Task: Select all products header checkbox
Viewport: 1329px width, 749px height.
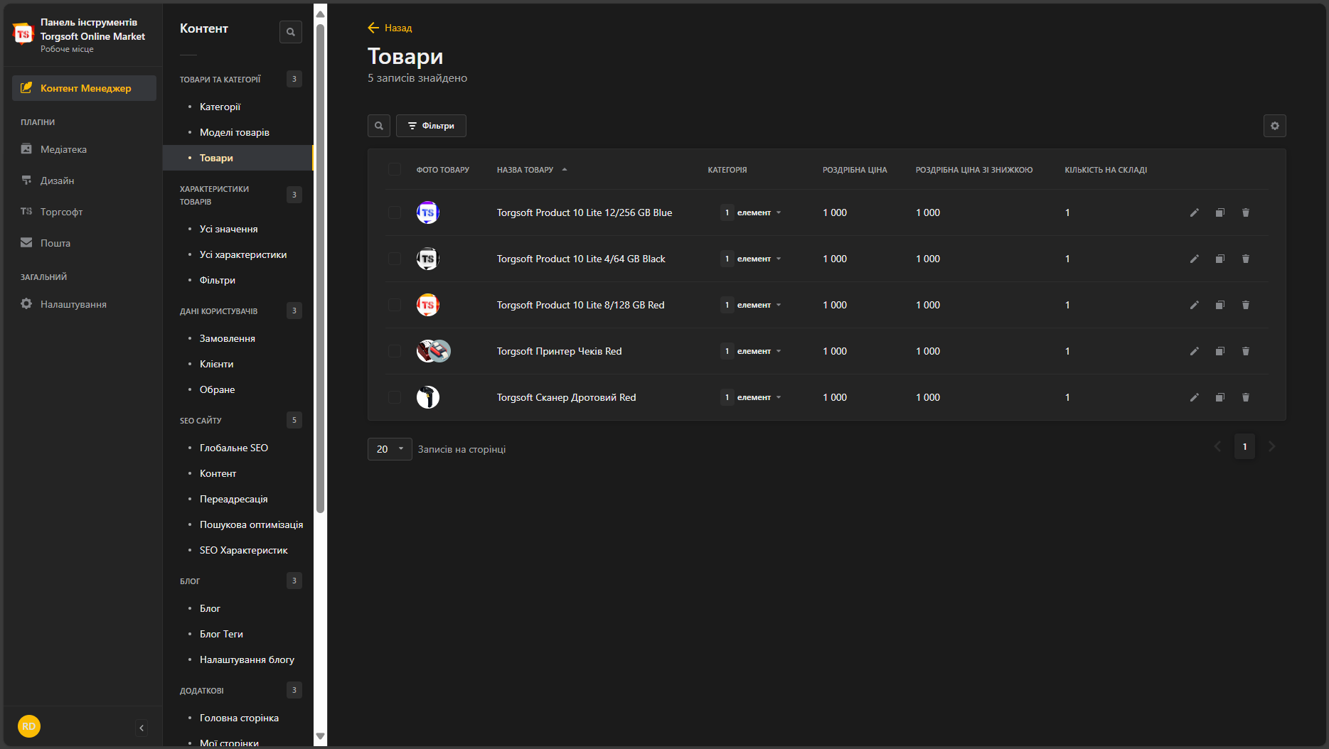Action: [395, 169]
